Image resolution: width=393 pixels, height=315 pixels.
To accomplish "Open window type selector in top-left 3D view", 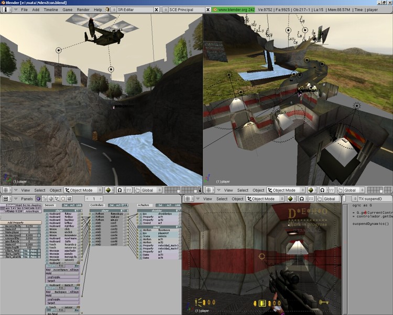I will click(6, 190).
